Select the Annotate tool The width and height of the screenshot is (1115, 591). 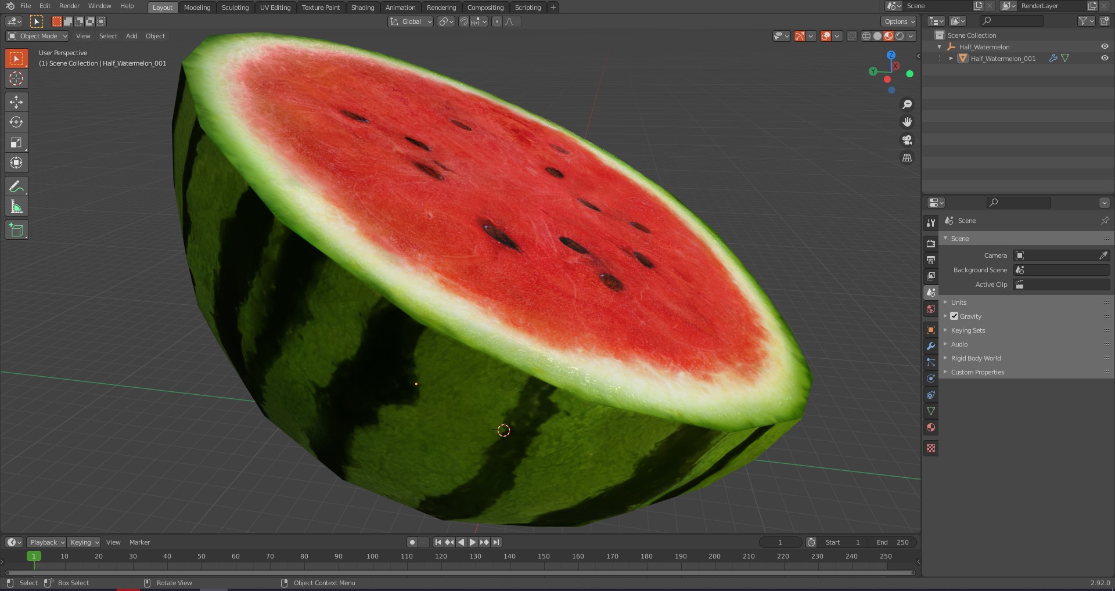(x=16, y=186)
